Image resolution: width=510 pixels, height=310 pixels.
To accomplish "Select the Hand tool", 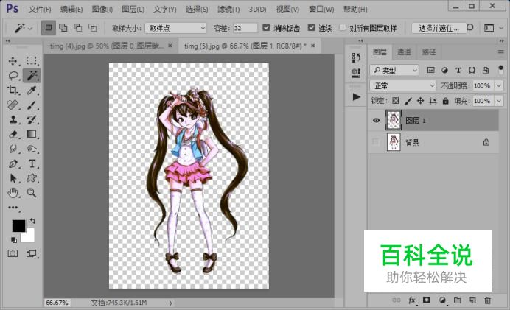I will [13, 193].
